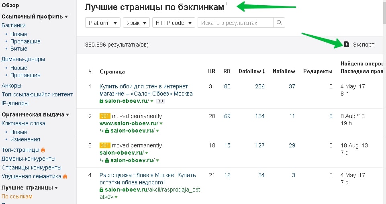Screen dimensions: 386x204
Task: Open the HTTP code dropdown filter
Action: tap(174, 23)
